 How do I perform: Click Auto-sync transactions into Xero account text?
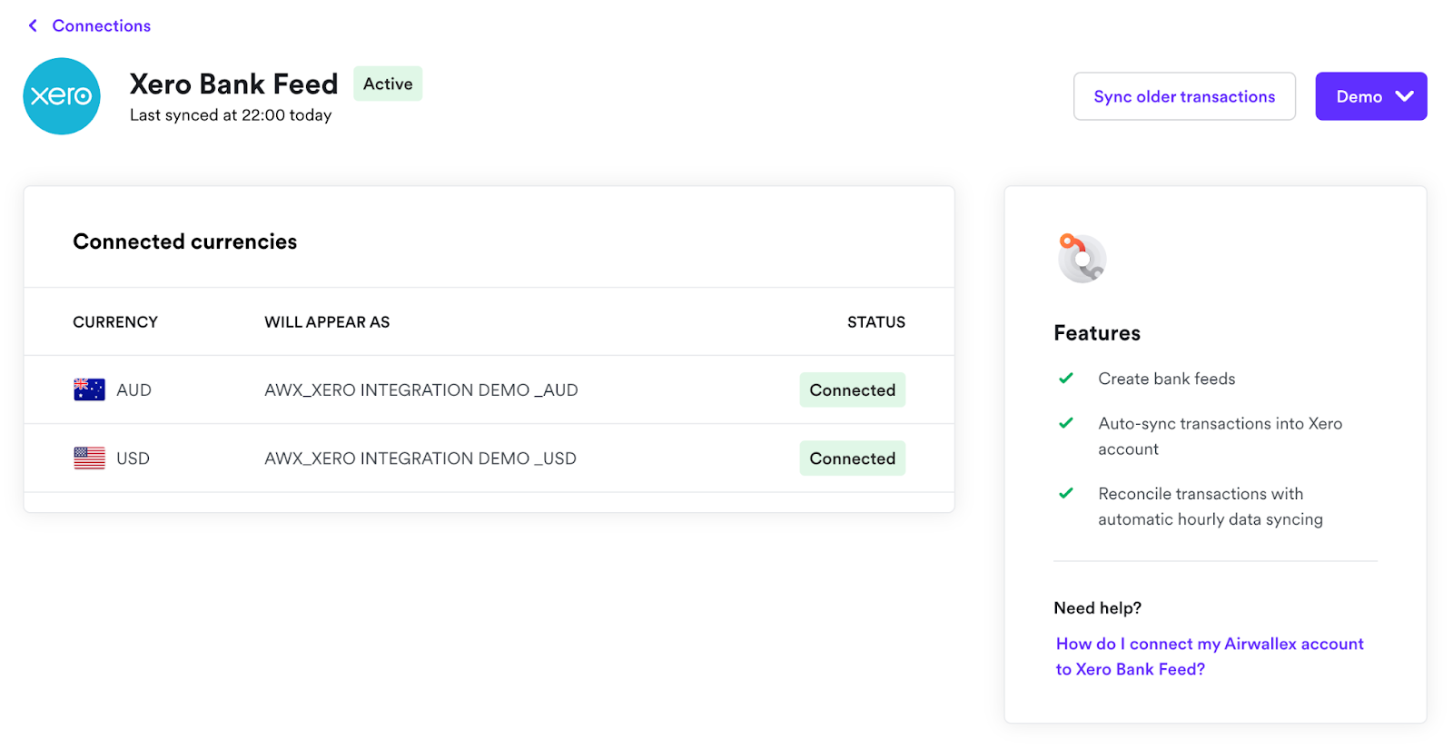pos(1221,436)
